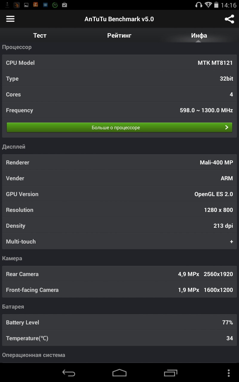Switch to the Рейтинг tab
This screenshot has height=382, width=239.
tap(119, 36)
